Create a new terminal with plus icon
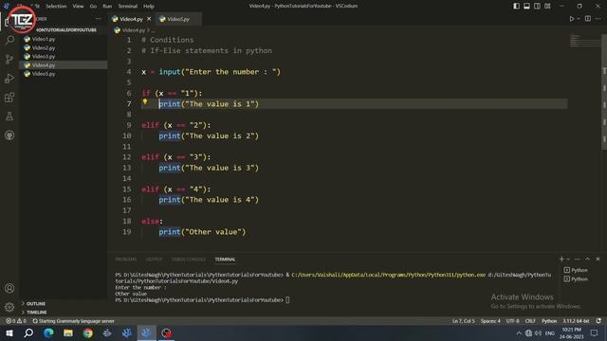The image size is (607, 341). tap(561, 259)
